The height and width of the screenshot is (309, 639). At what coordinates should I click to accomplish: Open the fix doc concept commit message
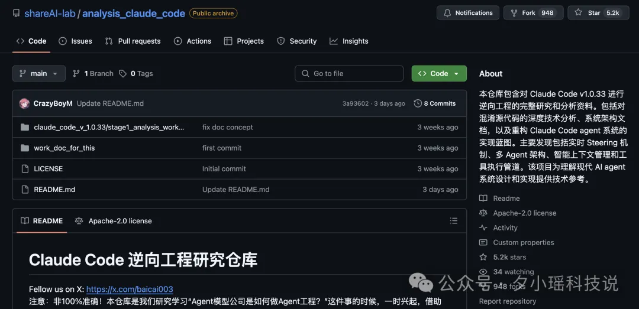pyautogui.click(x=227, y=128)
